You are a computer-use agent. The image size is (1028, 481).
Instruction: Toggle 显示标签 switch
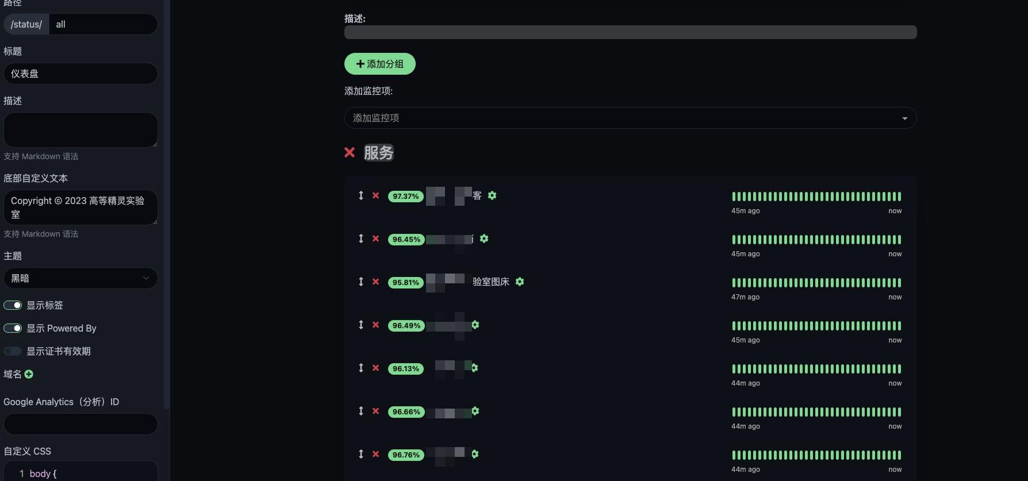13,305
